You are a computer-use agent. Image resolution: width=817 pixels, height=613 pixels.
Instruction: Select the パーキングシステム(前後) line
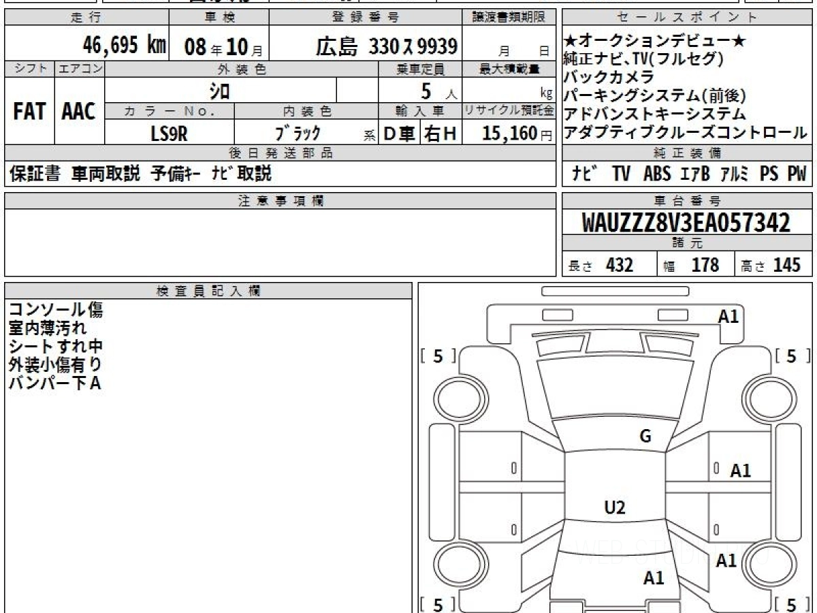click(x=655, y=95)
